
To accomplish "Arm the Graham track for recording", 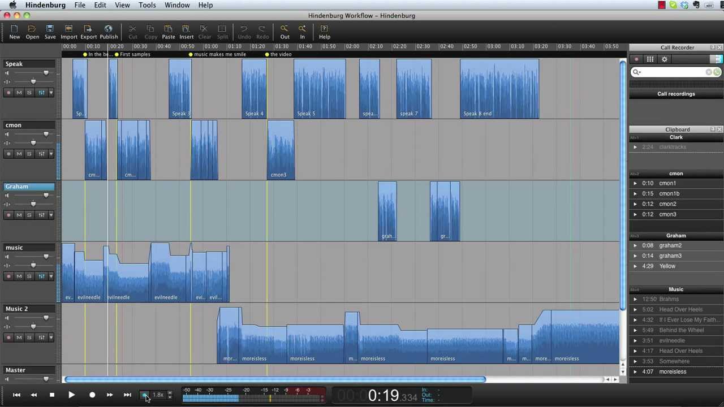I will coord(8,215).
